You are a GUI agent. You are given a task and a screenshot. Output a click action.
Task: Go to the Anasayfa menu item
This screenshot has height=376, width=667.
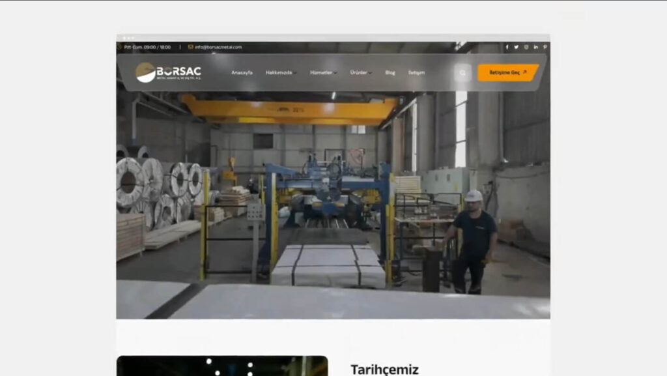(x=242, y=73)
